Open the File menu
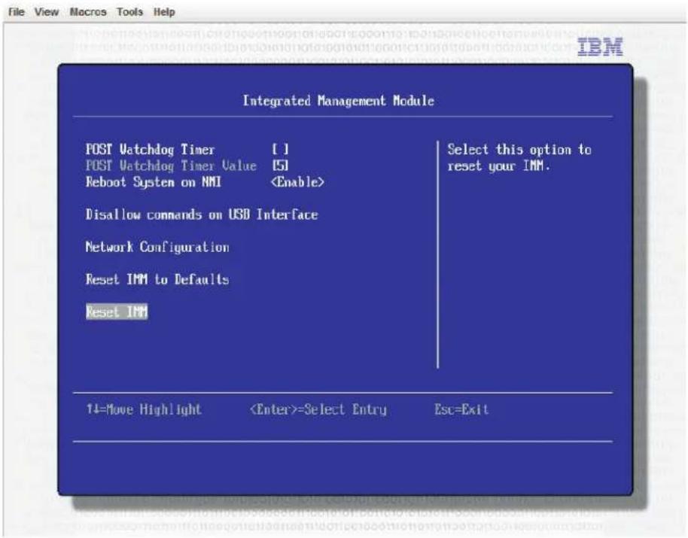 pos(17,12)
